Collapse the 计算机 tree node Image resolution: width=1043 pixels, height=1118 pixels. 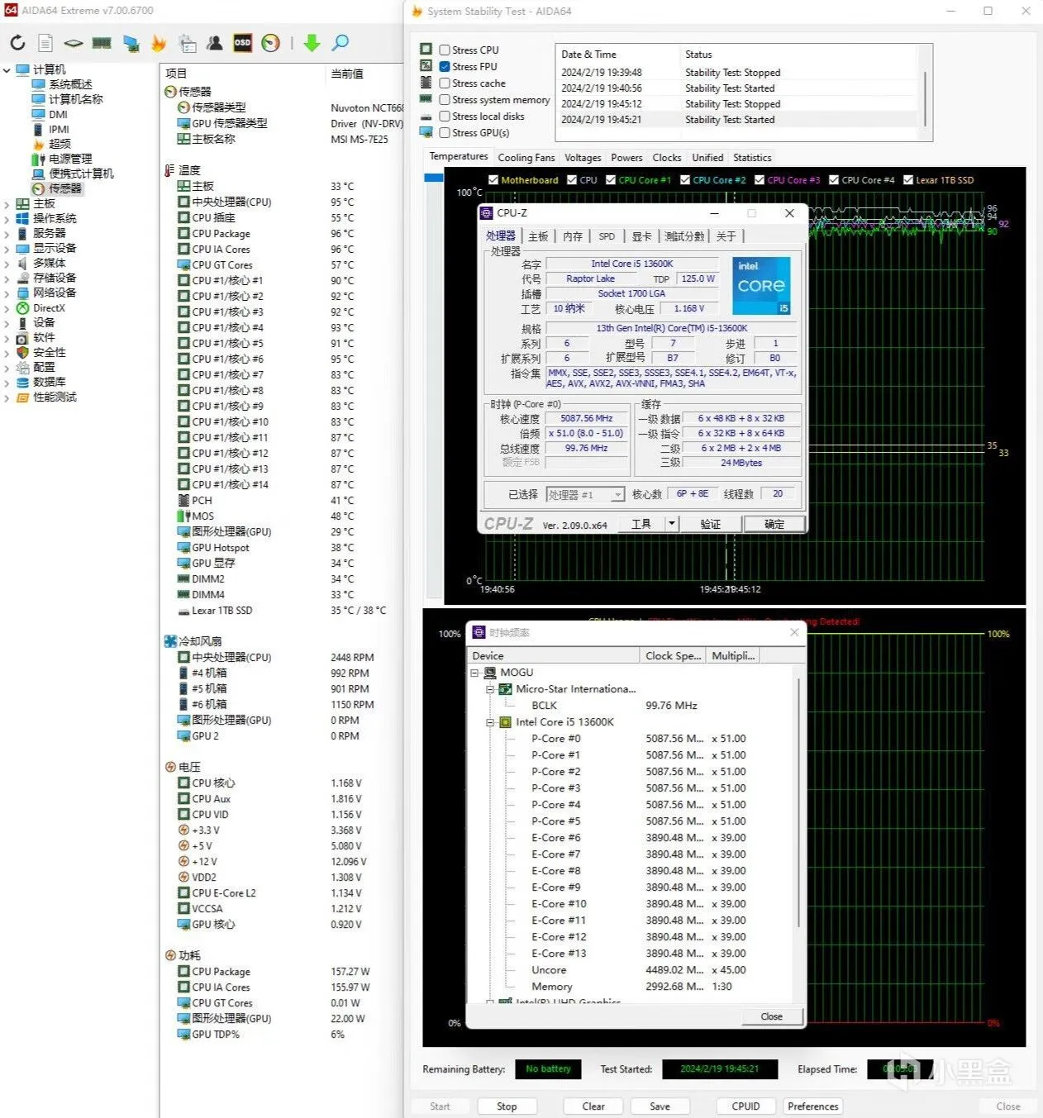(x=7, y=70)
